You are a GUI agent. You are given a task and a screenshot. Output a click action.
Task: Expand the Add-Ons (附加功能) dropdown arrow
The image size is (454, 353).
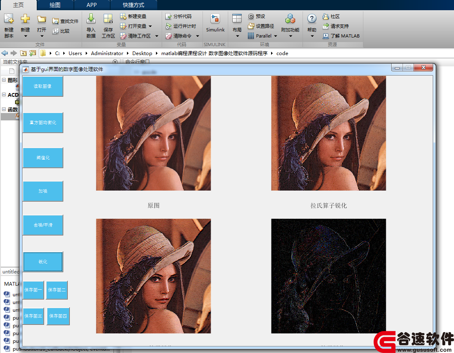tap(290, 36)
